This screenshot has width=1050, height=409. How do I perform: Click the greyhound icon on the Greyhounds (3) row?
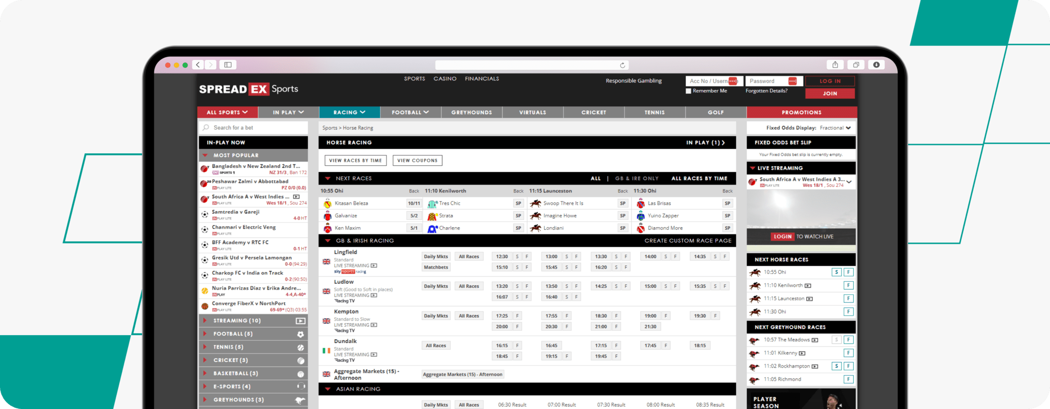pyautogui.click(x=300, y=400)
